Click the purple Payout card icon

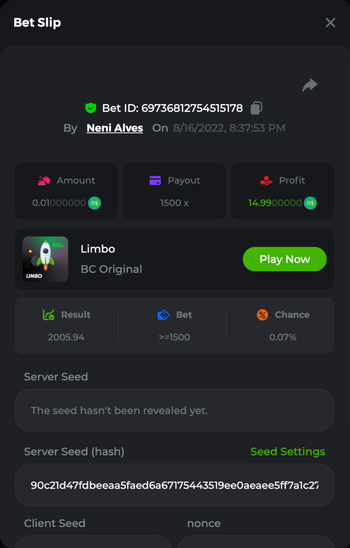click(155, 180)
